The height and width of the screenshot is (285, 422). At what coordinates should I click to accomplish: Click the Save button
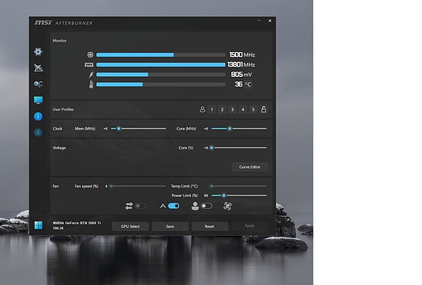point(170,226)
